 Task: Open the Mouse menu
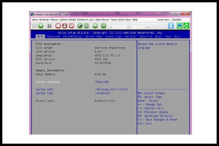(55, 20)
